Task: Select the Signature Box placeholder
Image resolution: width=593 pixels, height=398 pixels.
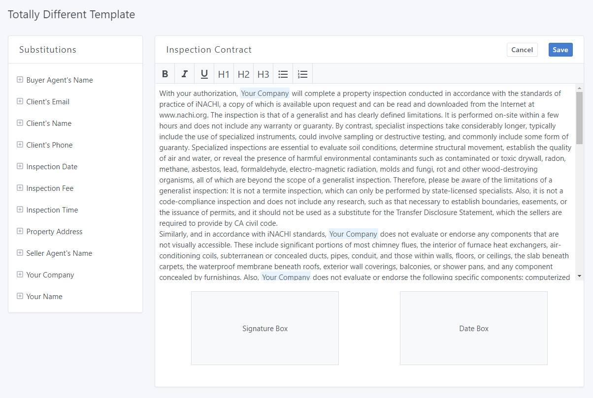Action: 265,328
